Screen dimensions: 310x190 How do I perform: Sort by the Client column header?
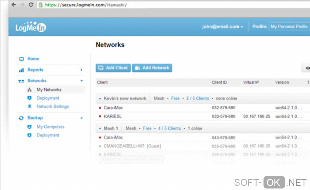pos(102,82)
